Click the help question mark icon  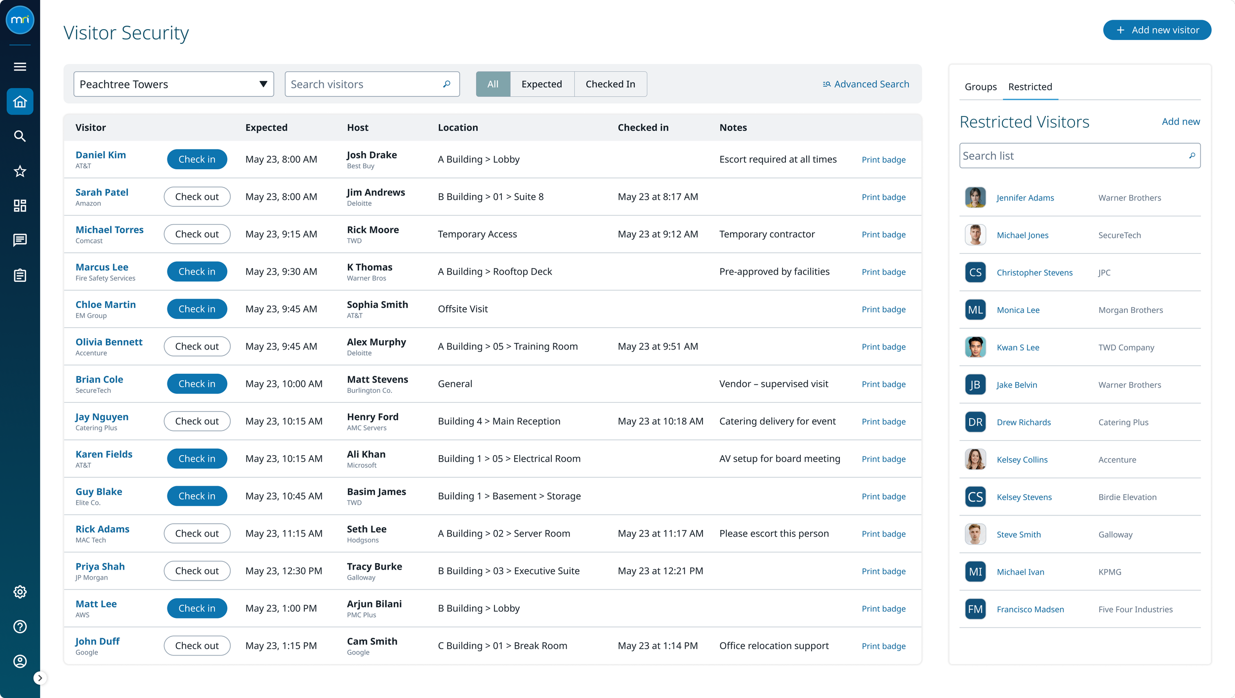(x=20, y=626)
